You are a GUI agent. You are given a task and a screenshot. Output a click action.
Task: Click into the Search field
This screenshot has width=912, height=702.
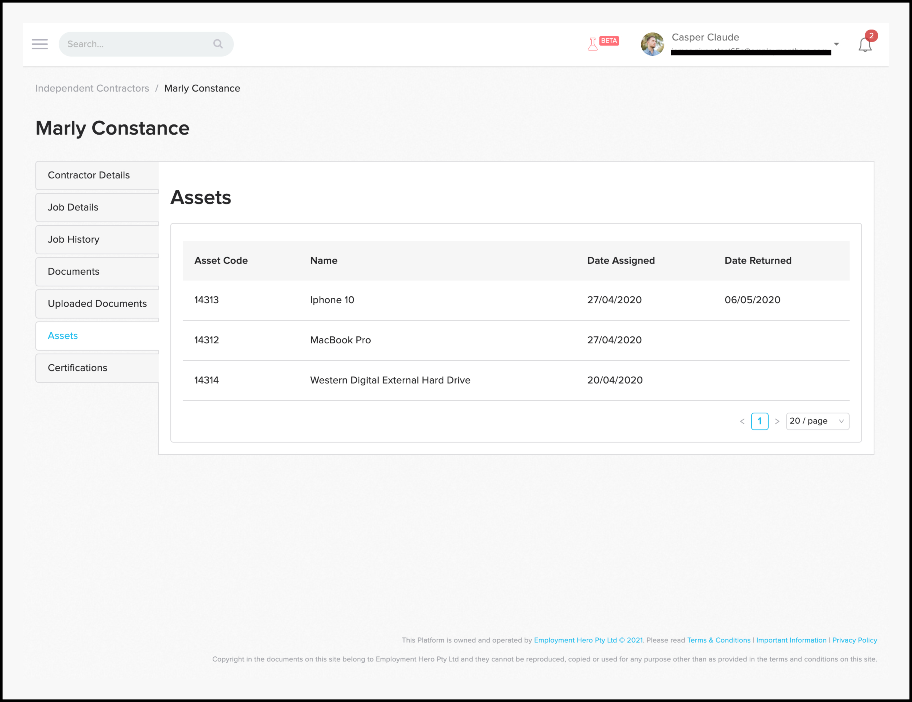tap(138, 44)
